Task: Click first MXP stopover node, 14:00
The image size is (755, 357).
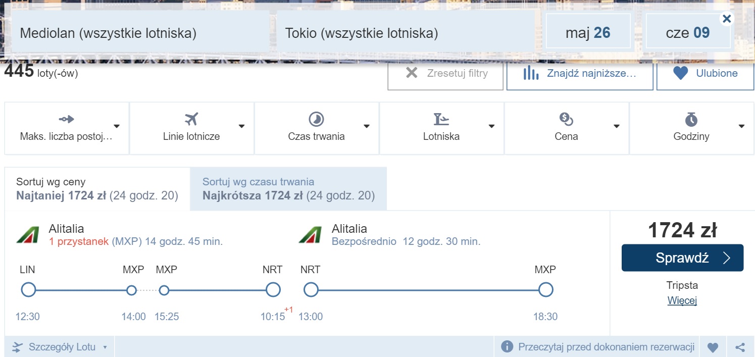Action: [131, 290]
